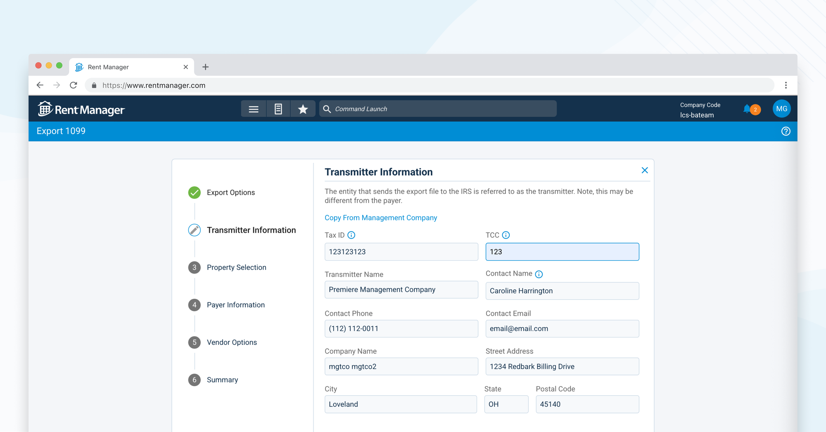Reload the browser page
Image resolution: width=826 pixels, height=432 pixels.
[74, 85]
